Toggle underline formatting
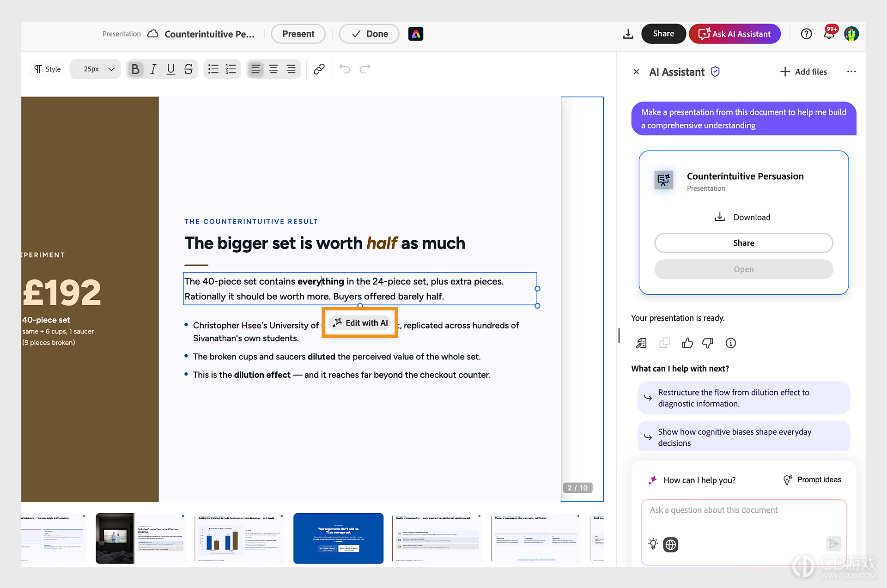 click(171, 69)
